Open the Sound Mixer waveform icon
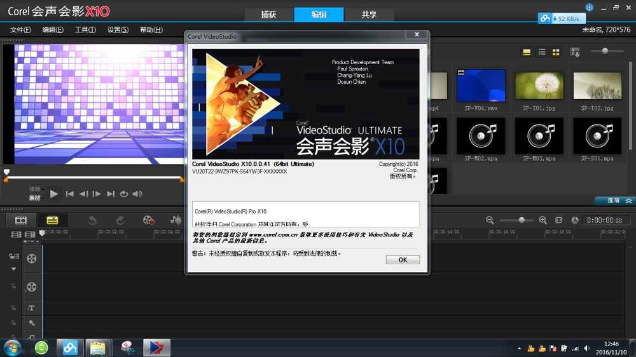This screenshot has height=357, width=636. [176, 220]
